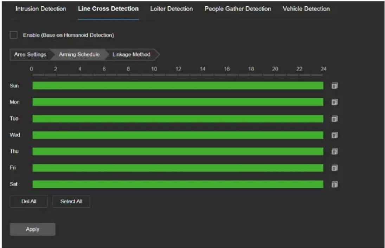Copy the Sat schedule using its copy icon

(x=335, y=184)
